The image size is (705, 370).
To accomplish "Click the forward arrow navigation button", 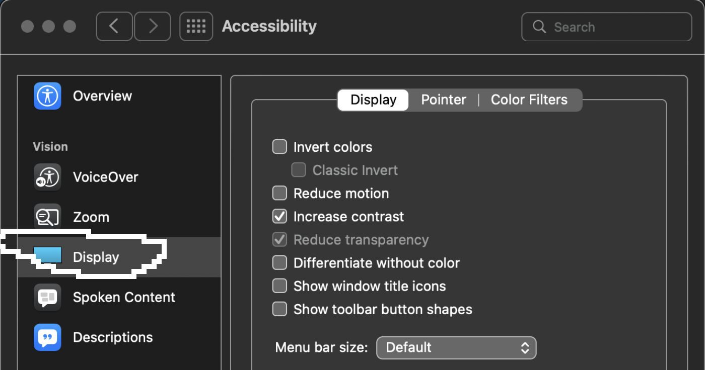I will 152,26.
